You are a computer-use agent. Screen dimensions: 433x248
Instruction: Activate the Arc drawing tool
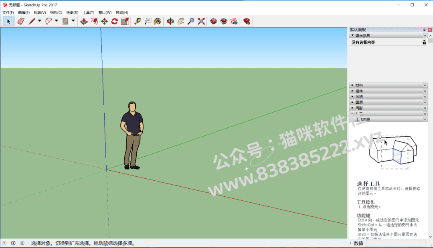coord(49,21)
